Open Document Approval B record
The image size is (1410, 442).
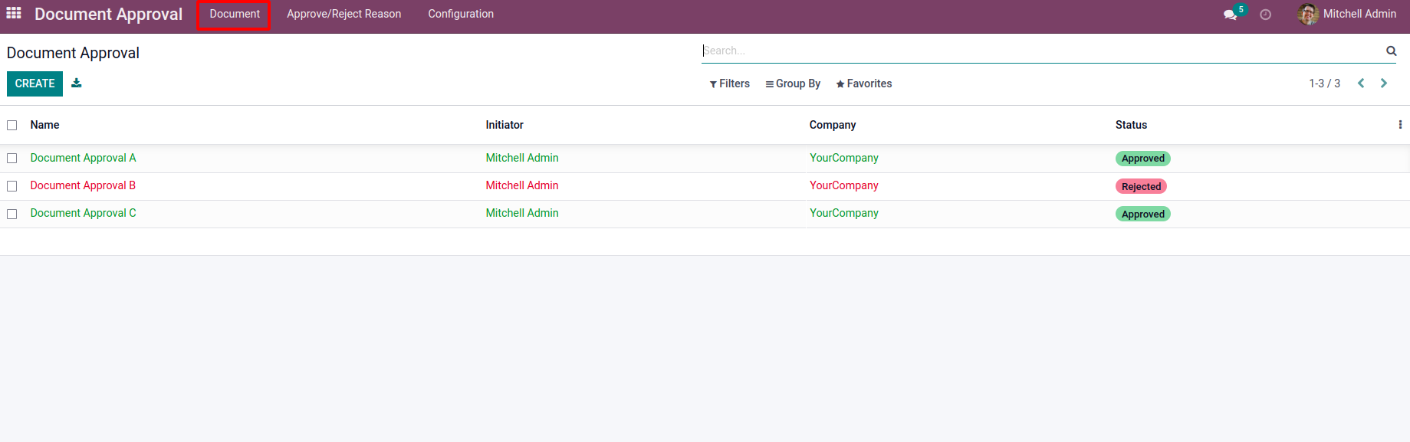point(83,185)
